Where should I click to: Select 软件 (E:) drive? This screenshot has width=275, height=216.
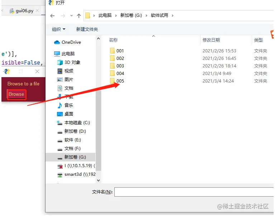[x=73, y=140]
